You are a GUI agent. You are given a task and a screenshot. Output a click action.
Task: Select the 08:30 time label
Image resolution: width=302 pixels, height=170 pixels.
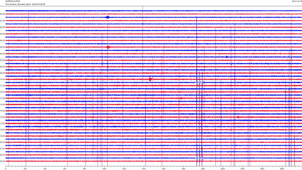(x=3, y=67)
